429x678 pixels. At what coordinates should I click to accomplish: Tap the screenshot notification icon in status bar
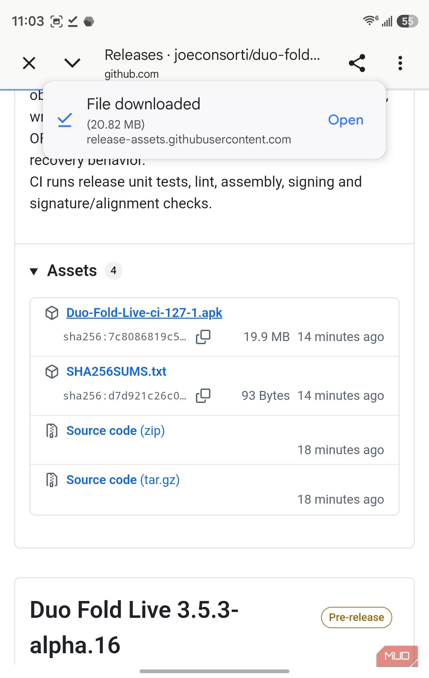coord(56,22)
